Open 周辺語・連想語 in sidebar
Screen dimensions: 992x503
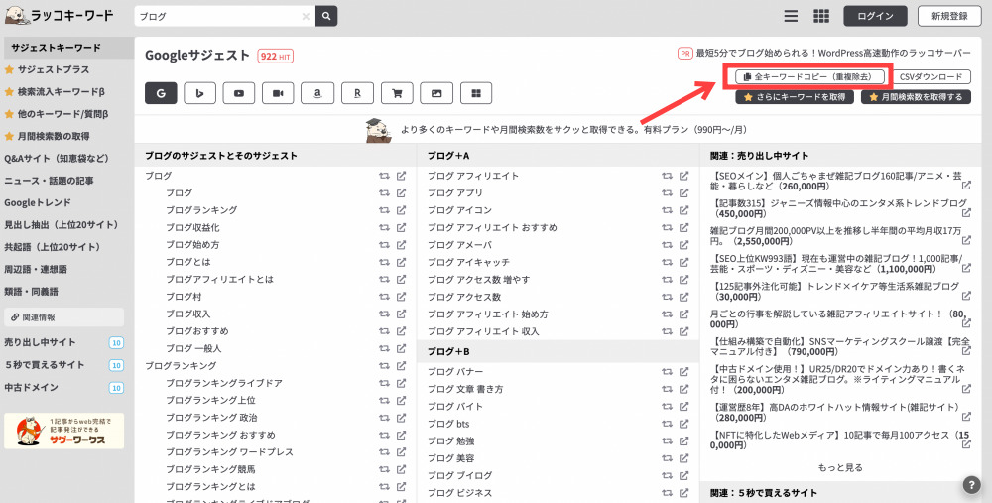[x=36, y=269]
